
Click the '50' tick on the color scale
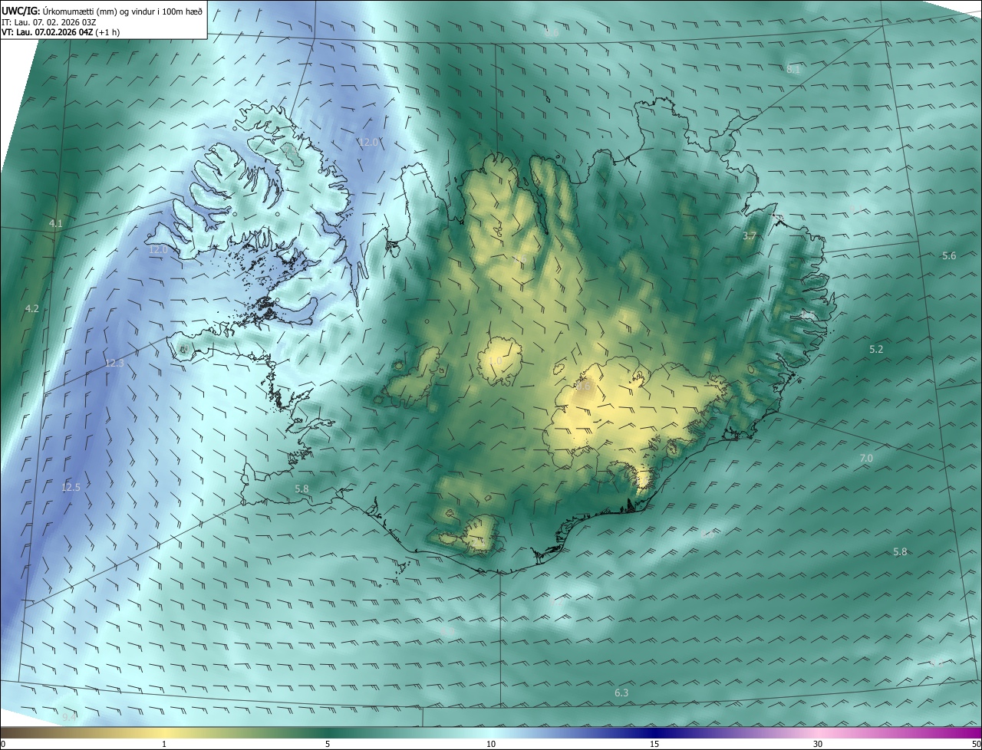pyautogui.click(x=976, y=744)
